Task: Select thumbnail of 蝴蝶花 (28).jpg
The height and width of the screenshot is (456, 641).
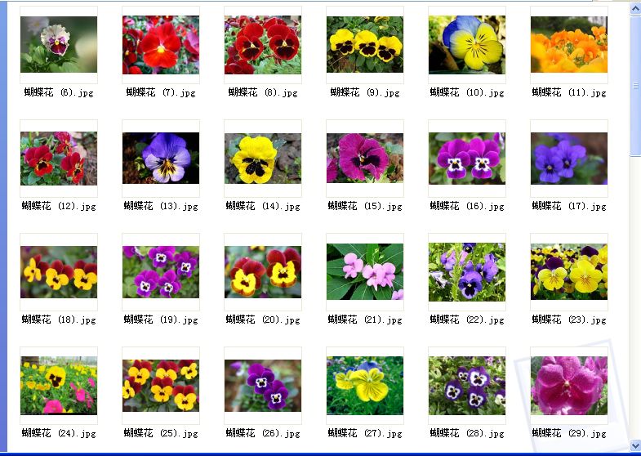Action: pyautogui.click(x=467, y=386)
